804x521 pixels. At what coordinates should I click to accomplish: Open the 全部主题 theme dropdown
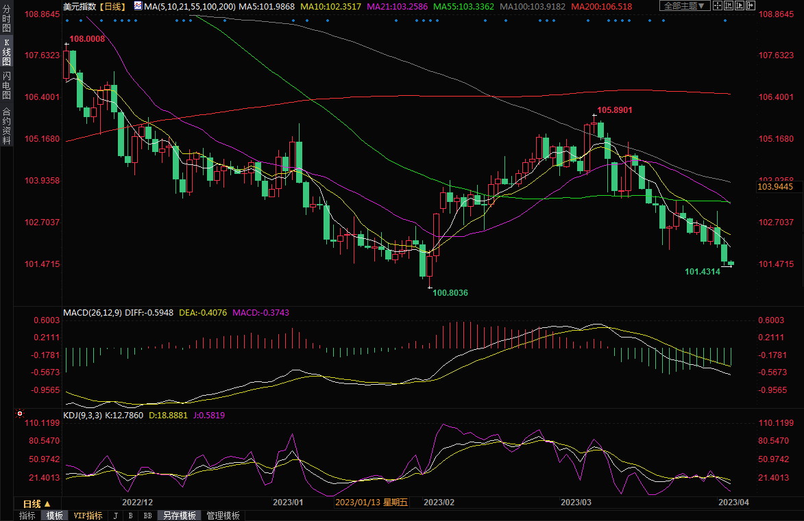click(x=683, y=6)
